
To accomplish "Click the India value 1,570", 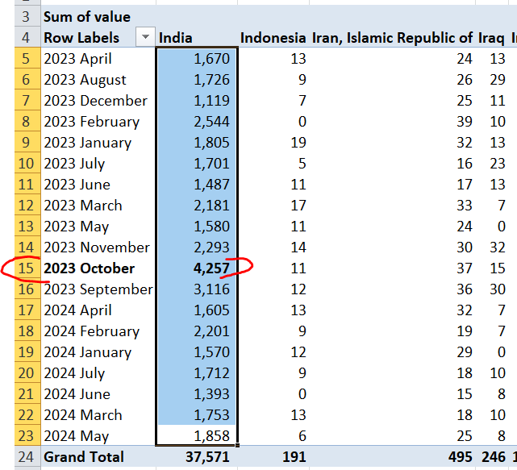I will tap(211, 352).
